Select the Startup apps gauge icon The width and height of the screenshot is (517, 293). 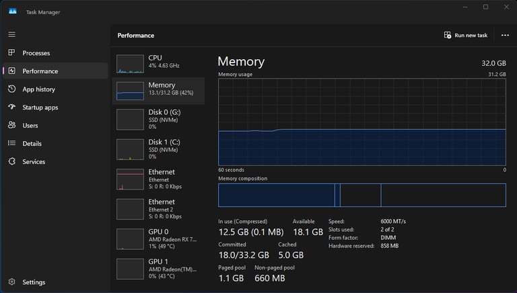coord(12,107)
